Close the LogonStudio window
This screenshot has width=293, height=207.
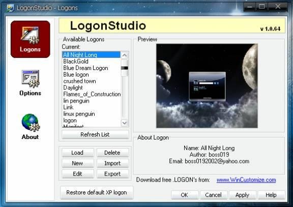pyautogui.click(x=278, y=7)
